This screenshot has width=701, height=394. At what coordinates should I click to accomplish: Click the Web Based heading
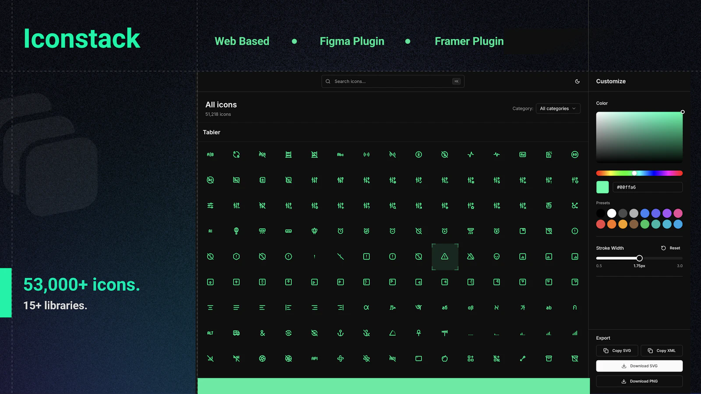tap(242, 41)
